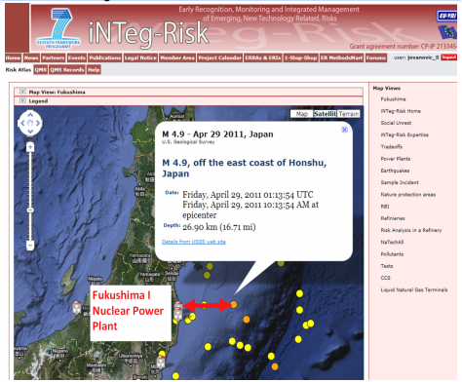Open the QMS Records tab
The width and height of the screenshot is (462, 382).
(67, 69)
